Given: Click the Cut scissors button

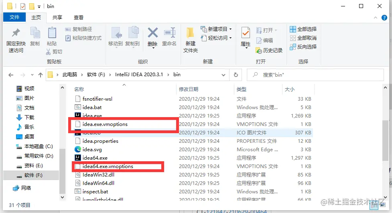Looking at the screenshot, I should pos(54,51).
